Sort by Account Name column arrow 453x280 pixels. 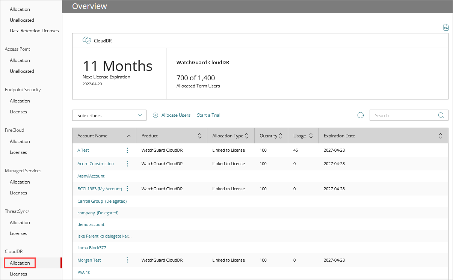coord(129,136)
